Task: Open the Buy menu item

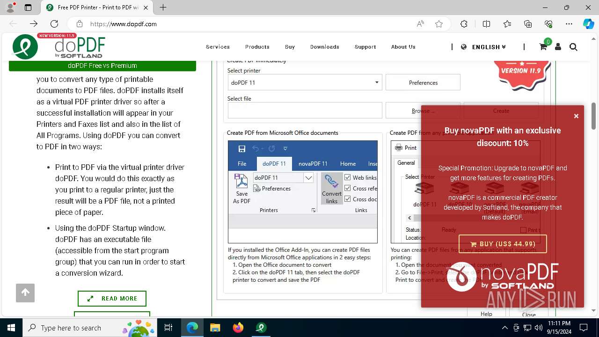Action: point(290,47)
